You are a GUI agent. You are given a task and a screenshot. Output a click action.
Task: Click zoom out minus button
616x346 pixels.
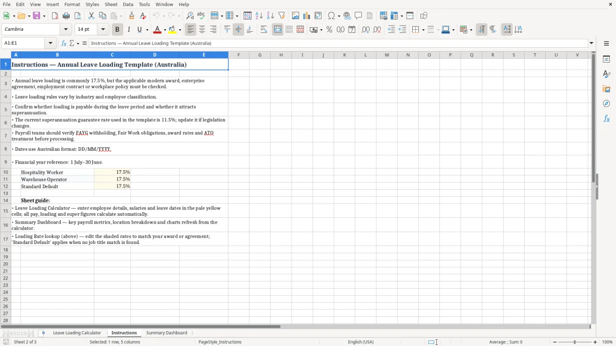(554, 342)
